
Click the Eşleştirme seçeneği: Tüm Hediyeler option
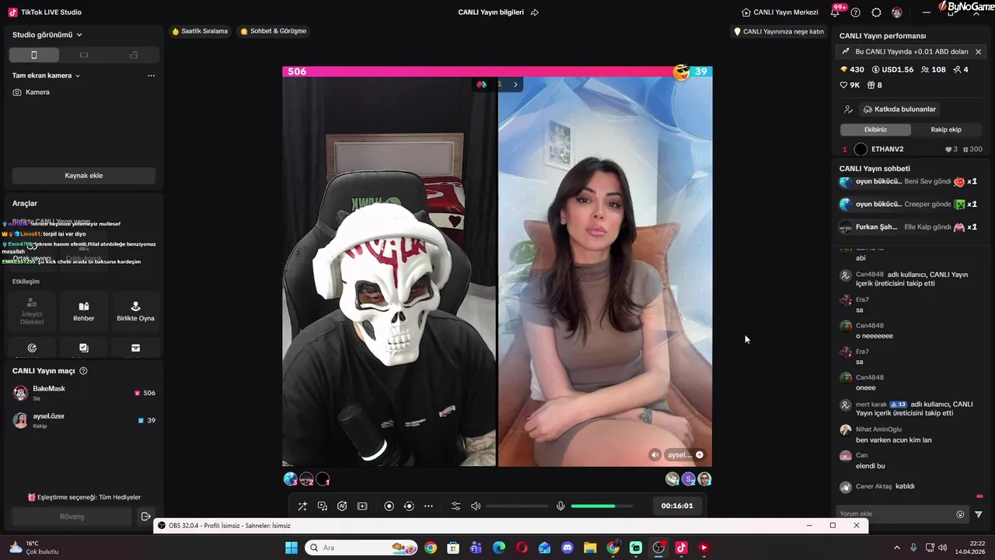[84, 497]
